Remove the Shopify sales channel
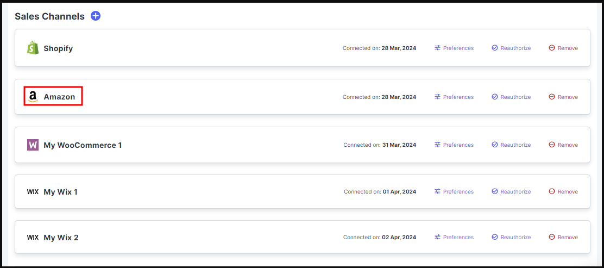Screen dimensions: 604x268 [563, 48]
